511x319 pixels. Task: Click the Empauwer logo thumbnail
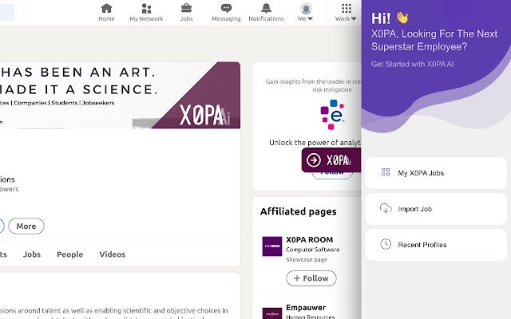272,313
